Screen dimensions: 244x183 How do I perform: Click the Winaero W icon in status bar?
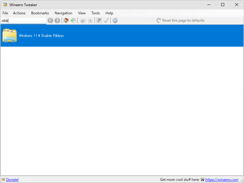coord(202,180)
